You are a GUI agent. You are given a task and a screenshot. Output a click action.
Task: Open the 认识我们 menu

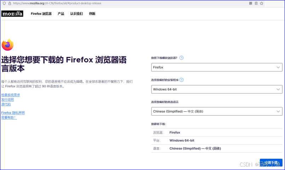tap(76, 14)
